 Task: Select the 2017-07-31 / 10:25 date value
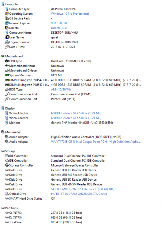click(x=63, y=47)
